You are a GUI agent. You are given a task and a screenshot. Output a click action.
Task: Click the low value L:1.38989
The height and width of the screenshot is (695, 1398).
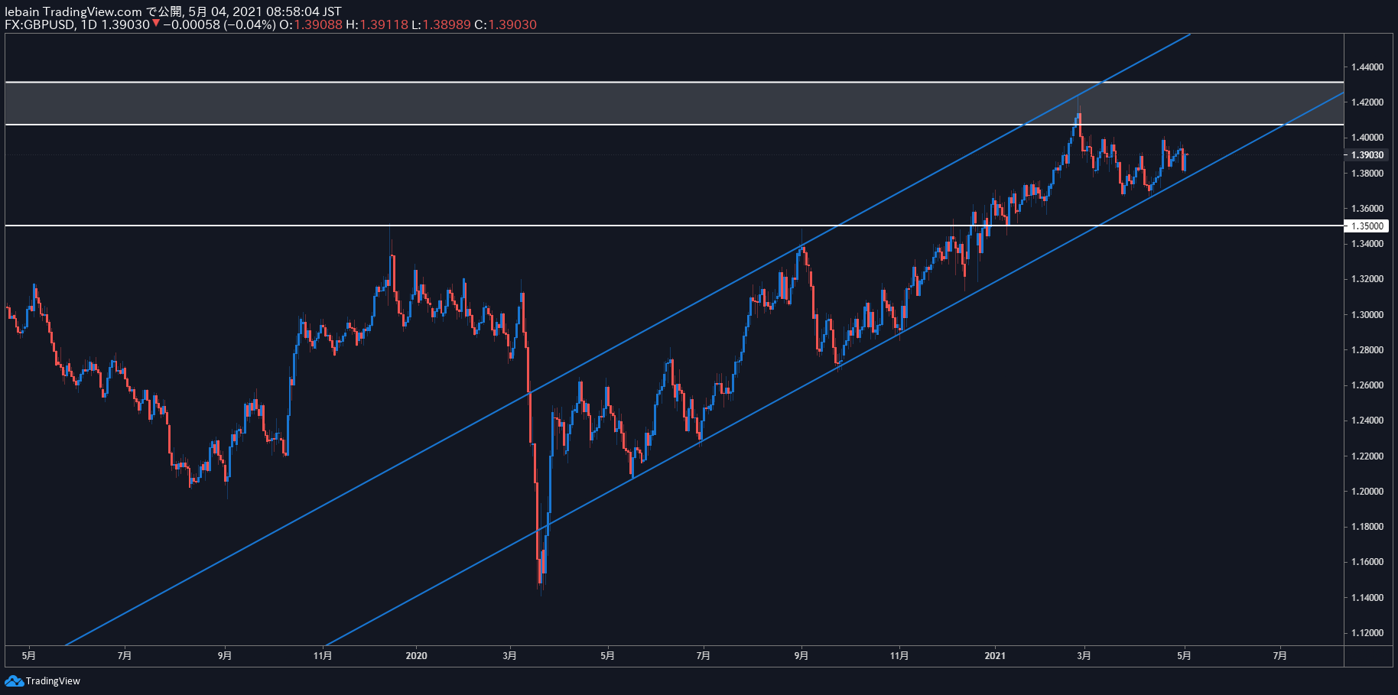[441, 24]
